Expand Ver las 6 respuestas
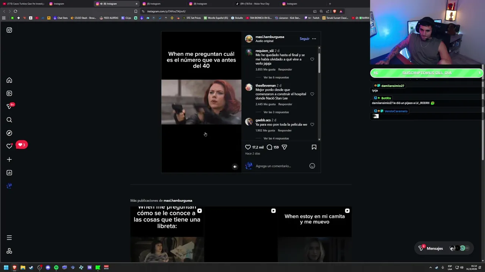Image resolution: width=485 pixels, height=272 pixels. click(276, 77)
